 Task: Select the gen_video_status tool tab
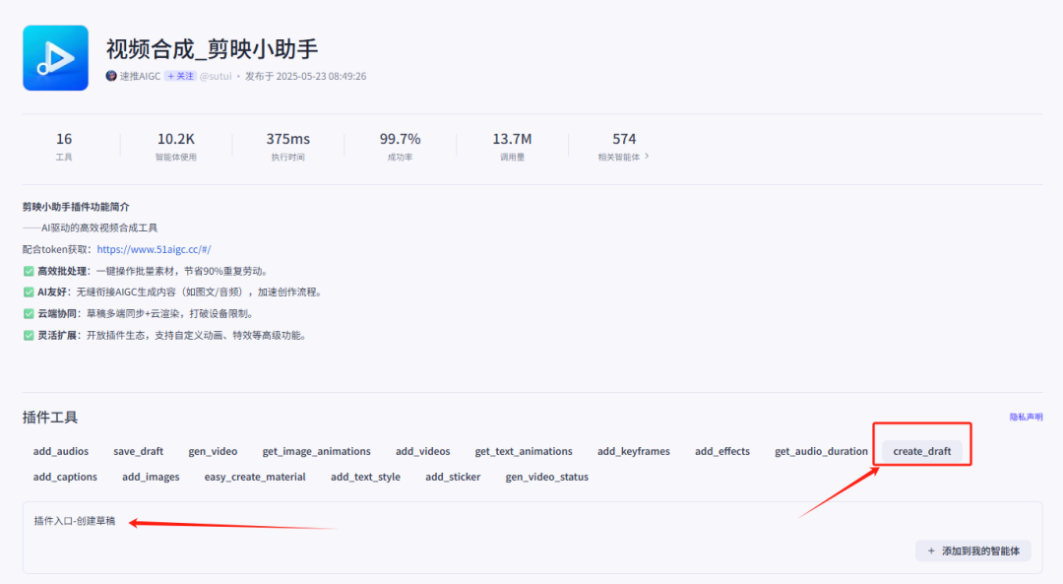pos(546,477)
